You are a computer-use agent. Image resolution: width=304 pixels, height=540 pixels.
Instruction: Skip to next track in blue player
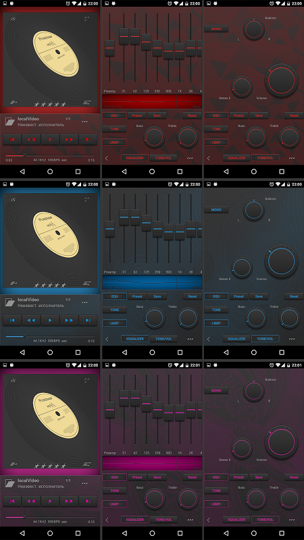click(x=88, y=320)
